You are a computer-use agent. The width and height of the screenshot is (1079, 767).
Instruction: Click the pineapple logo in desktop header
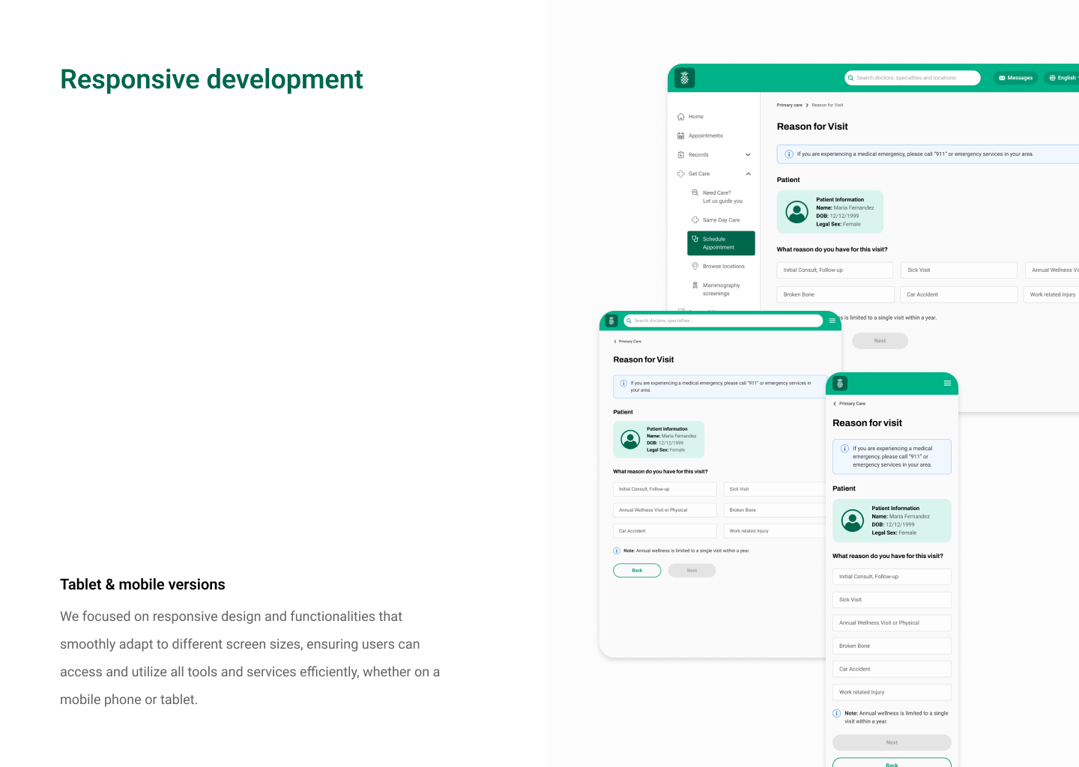[684, 78]
